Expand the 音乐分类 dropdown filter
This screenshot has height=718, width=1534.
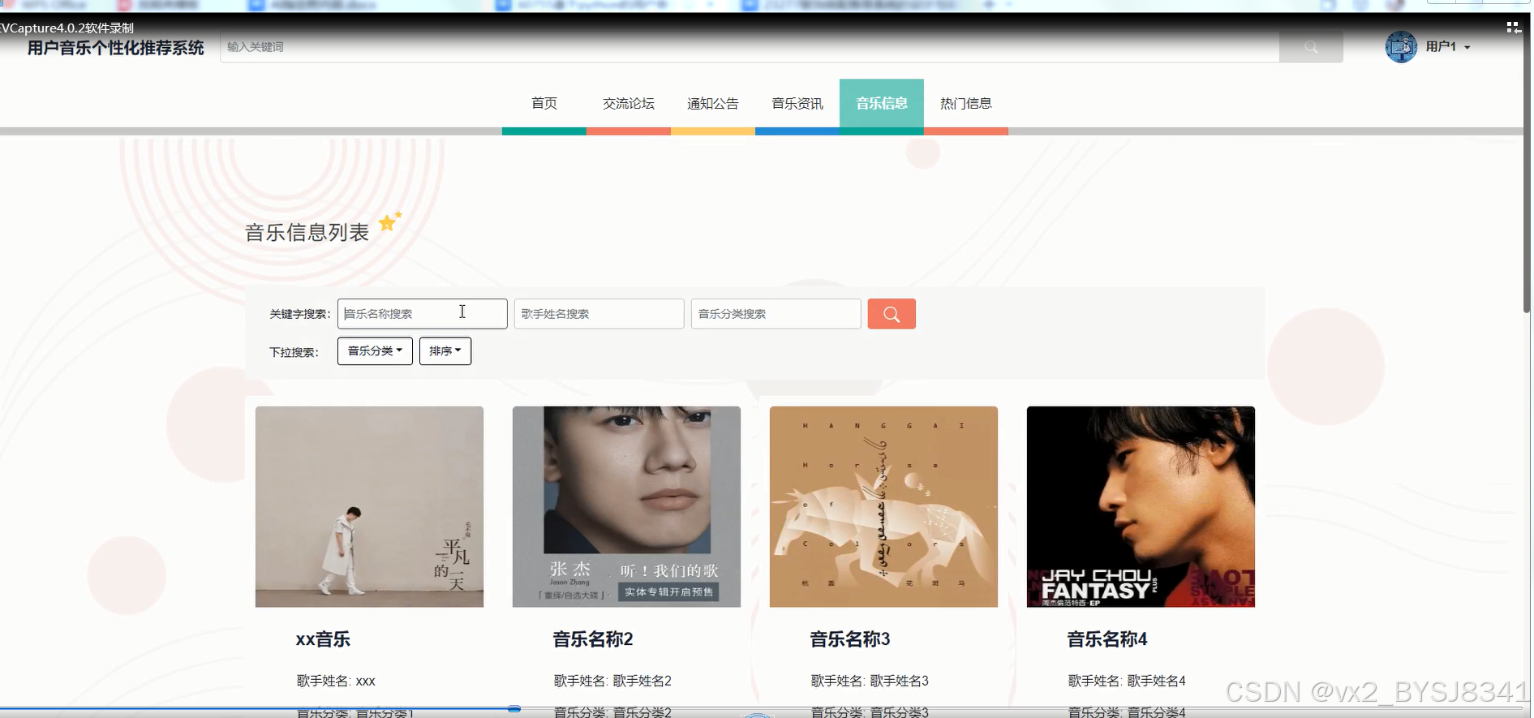click(x=375, y=351)
